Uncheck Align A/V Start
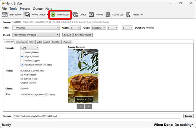This screenshot has width=196, height=128. (x=22, y=56)
